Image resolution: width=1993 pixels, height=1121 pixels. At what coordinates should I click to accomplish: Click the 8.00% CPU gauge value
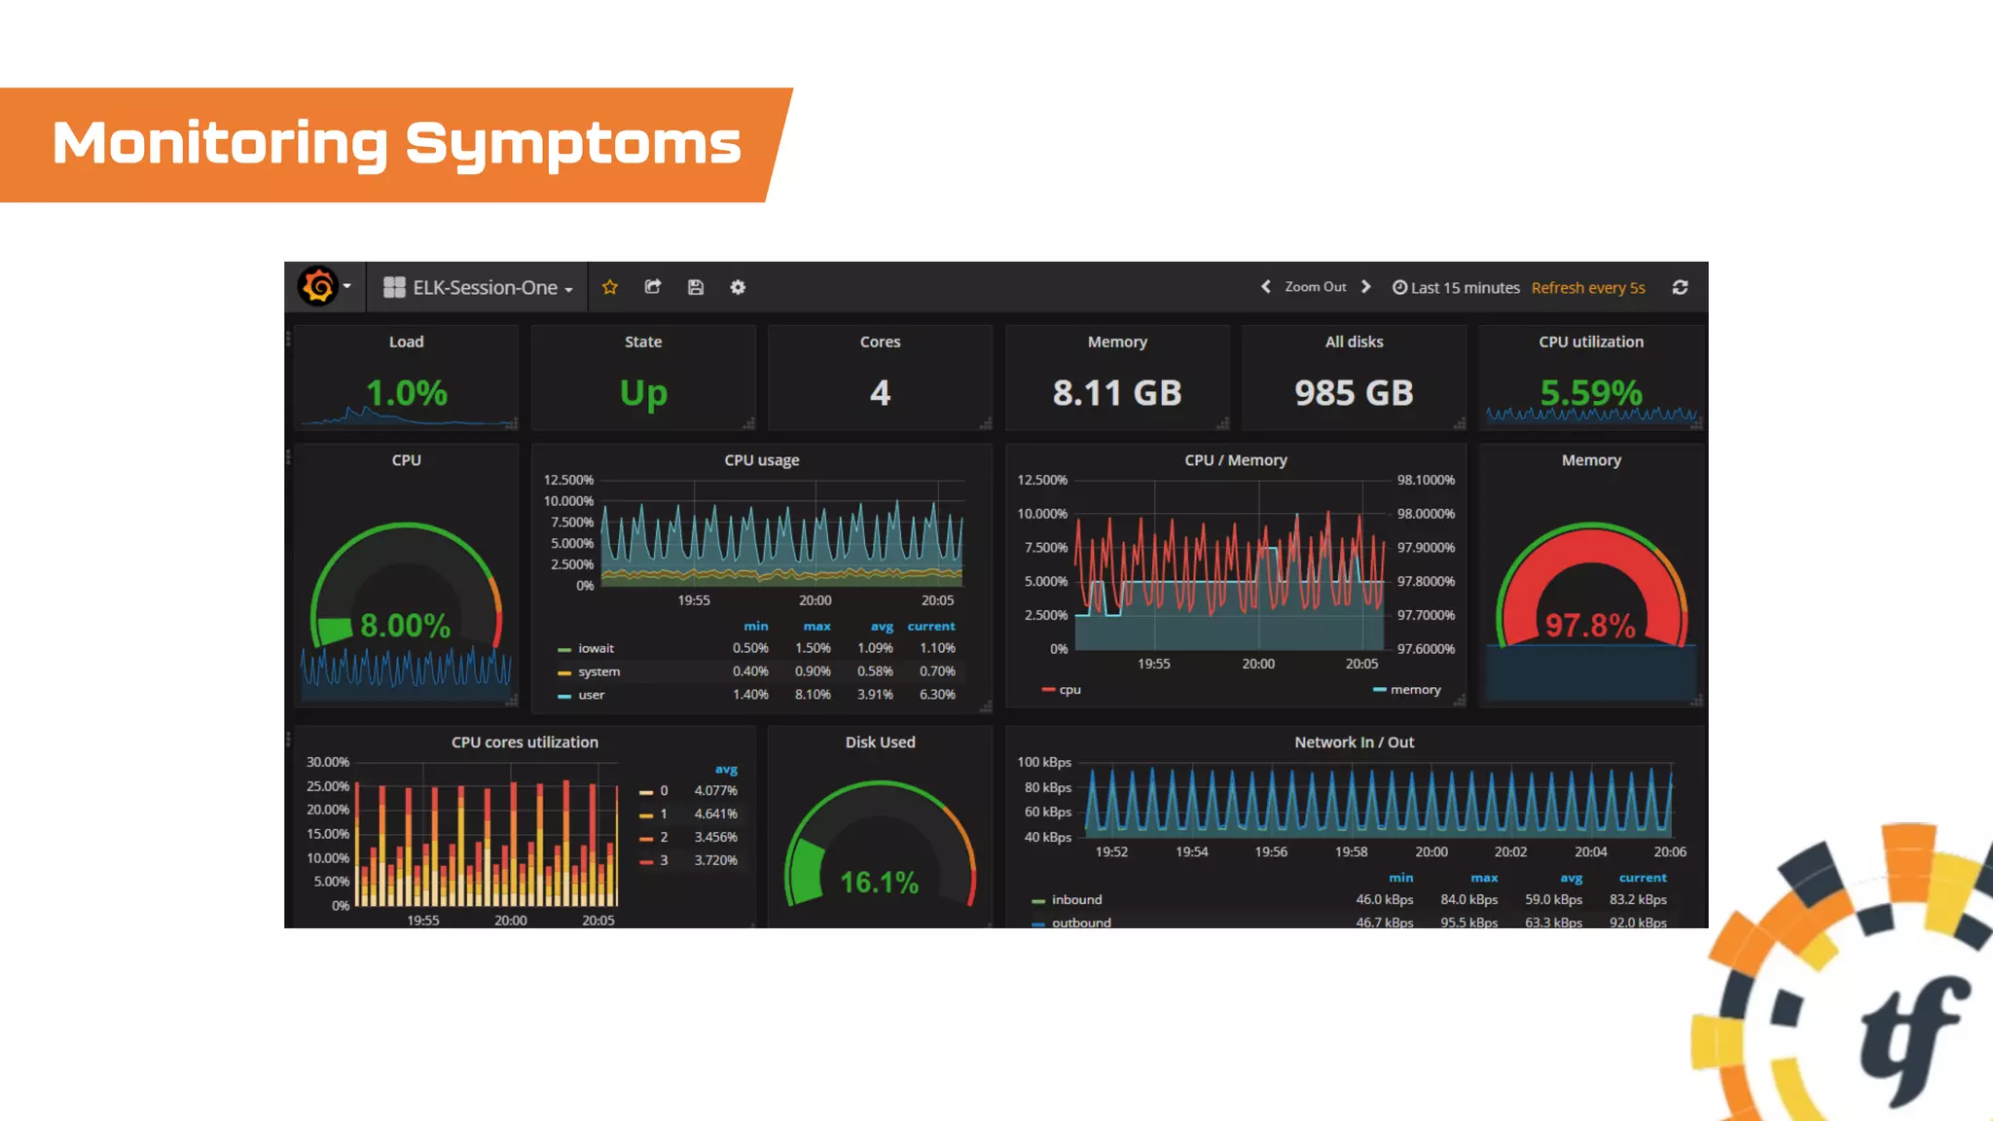(x=406, y=626)
